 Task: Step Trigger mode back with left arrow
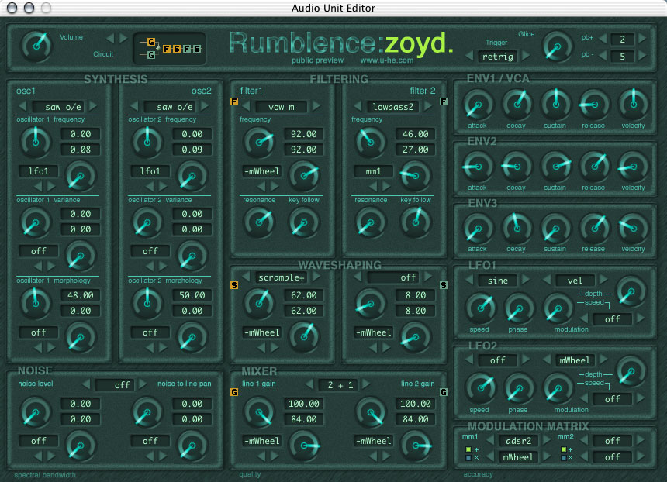469,56
